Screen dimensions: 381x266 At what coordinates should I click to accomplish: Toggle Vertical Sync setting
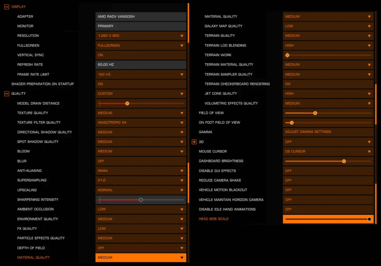[141, 55]
